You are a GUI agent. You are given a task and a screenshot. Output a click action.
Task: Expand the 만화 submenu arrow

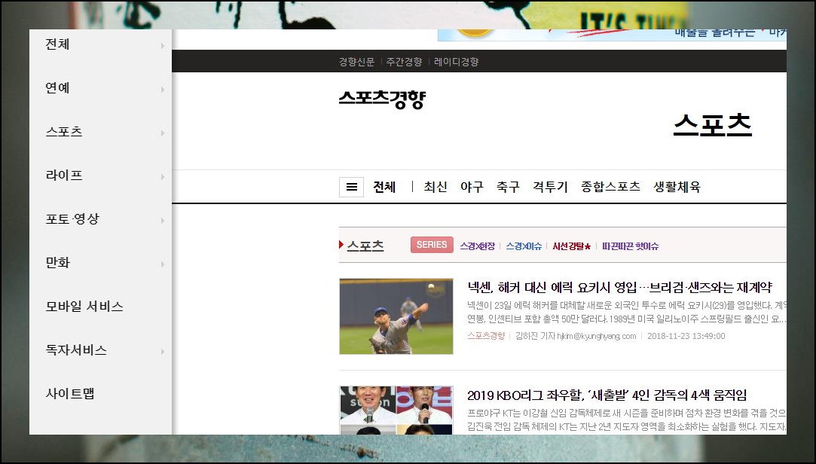click(163, 264)
